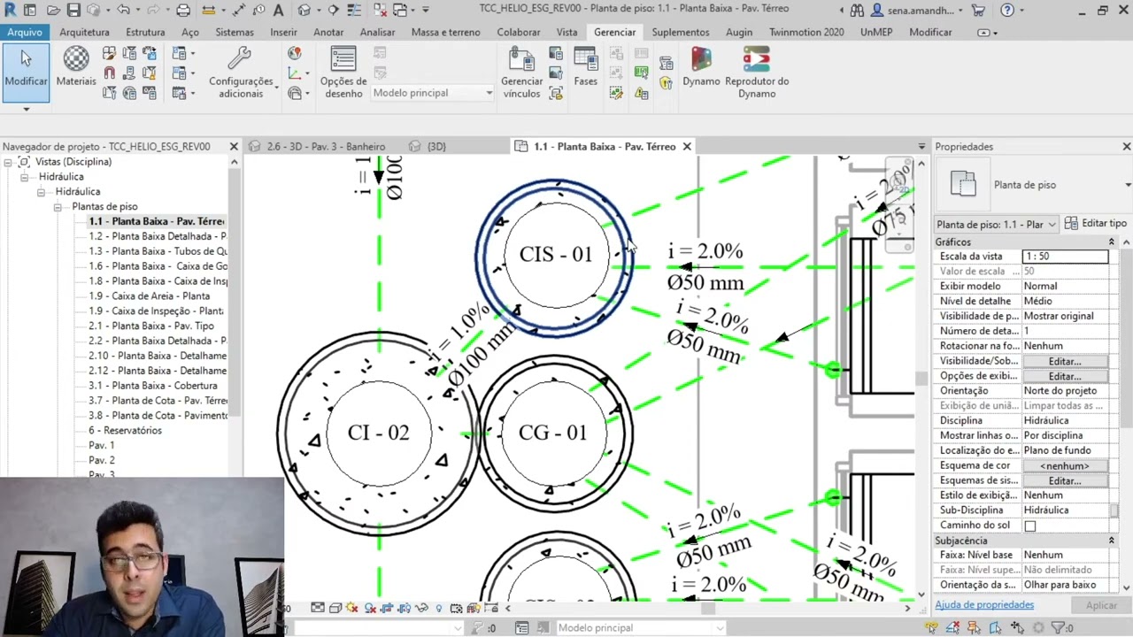
Task: Open the Modelo principal dropdown in ribbon
Action: [432, 93]
